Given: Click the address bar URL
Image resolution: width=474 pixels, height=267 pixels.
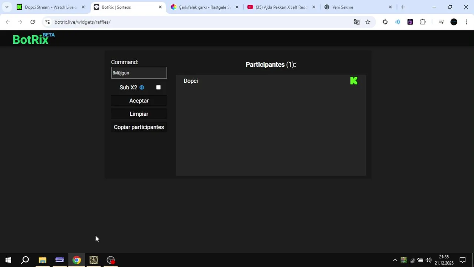Looking at the screenshot, I should click(x=82, y=22).
